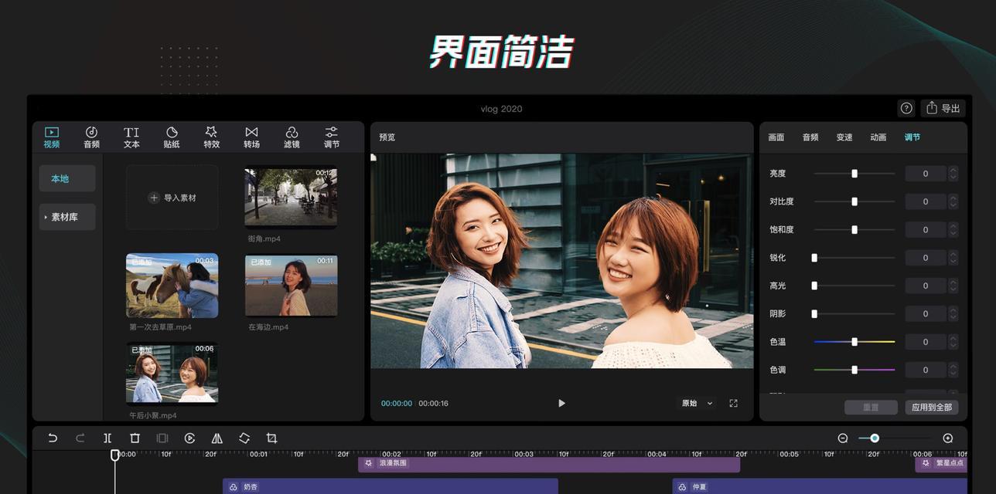Viewport: 996px width, 494px height.
Task: Open the 滤镜 filters tab
Action: 292,137
